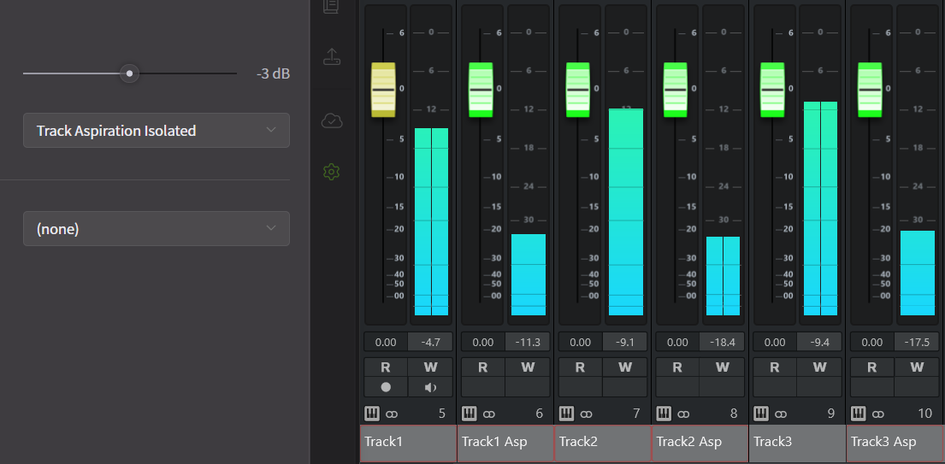Select the Track1 Asp channel name label

tap(505, 443)
